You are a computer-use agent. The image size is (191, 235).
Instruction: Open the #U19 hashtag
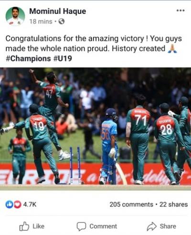[63, 59]
